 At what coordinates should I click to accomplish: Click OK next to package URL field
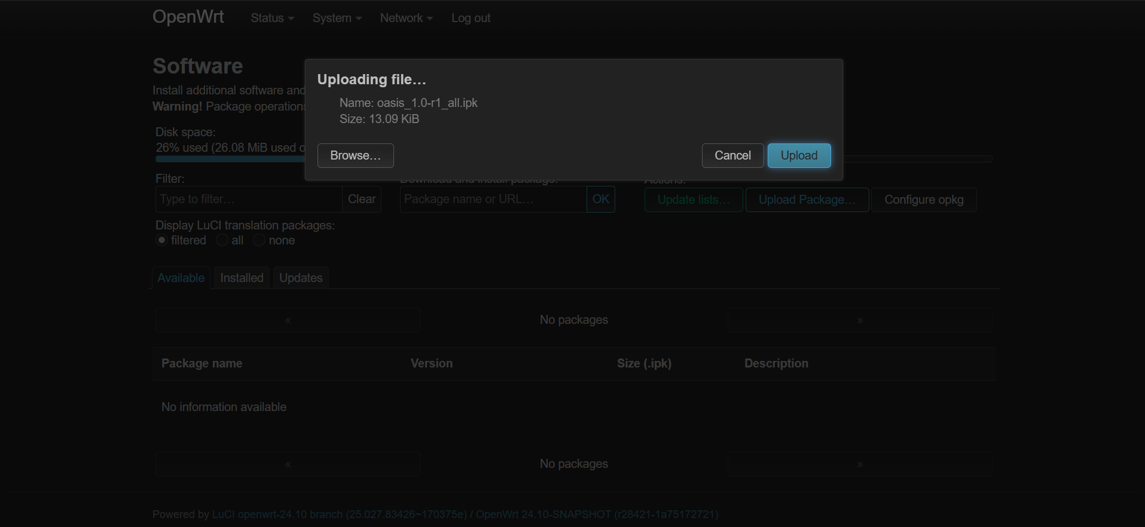point(601,199)
